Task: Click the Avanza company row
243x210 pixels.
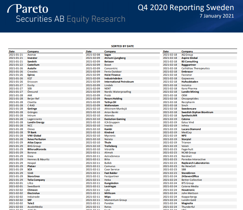Action: coord(45,55)
